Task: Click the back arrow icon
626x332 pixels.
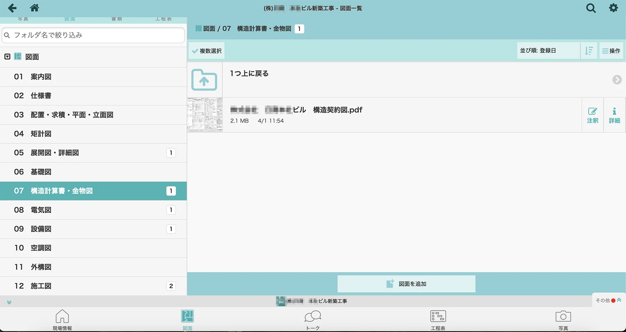Action: 12,8
